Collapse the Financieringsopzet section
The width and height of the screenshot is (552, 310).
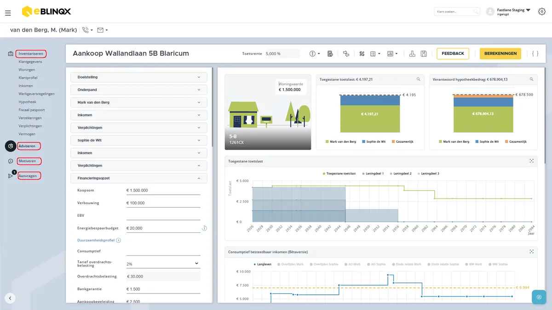[139, 178]
